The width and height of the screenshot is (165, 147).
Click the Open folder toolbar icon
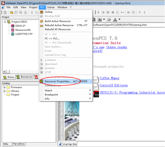tap(12, 12)
